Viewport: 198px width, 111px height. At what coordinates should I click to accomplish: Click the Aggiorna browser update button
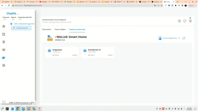click(192, 6)
